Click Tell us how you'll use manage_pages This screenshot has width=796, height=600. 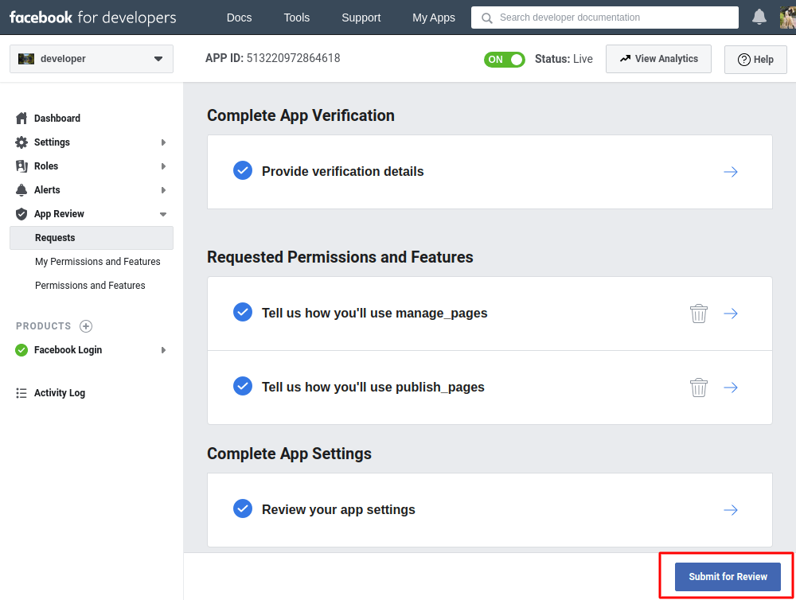[x=374, y=314]
